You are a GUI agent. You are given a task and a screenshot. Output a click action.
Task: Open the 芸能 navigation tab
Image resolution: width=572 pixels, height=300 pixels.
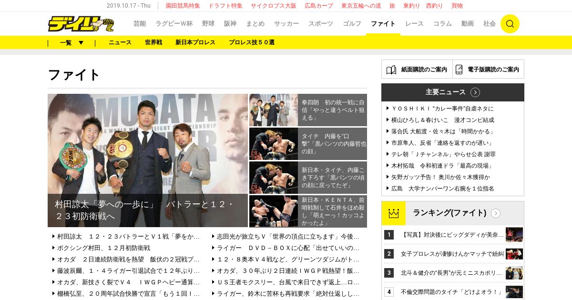(x=140, y=24)
